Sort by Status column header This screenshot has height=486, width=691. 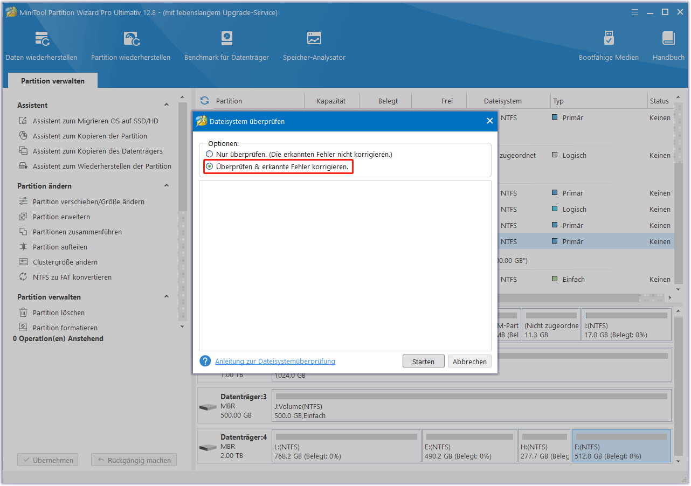[659, 101]
